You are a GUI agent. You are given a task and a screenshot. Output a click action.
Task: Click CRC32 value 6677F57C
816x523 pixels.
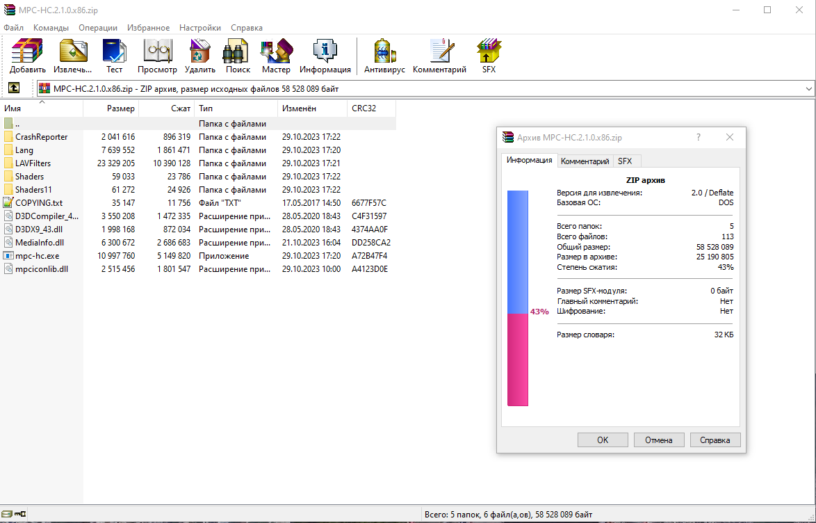coord(369,202)
